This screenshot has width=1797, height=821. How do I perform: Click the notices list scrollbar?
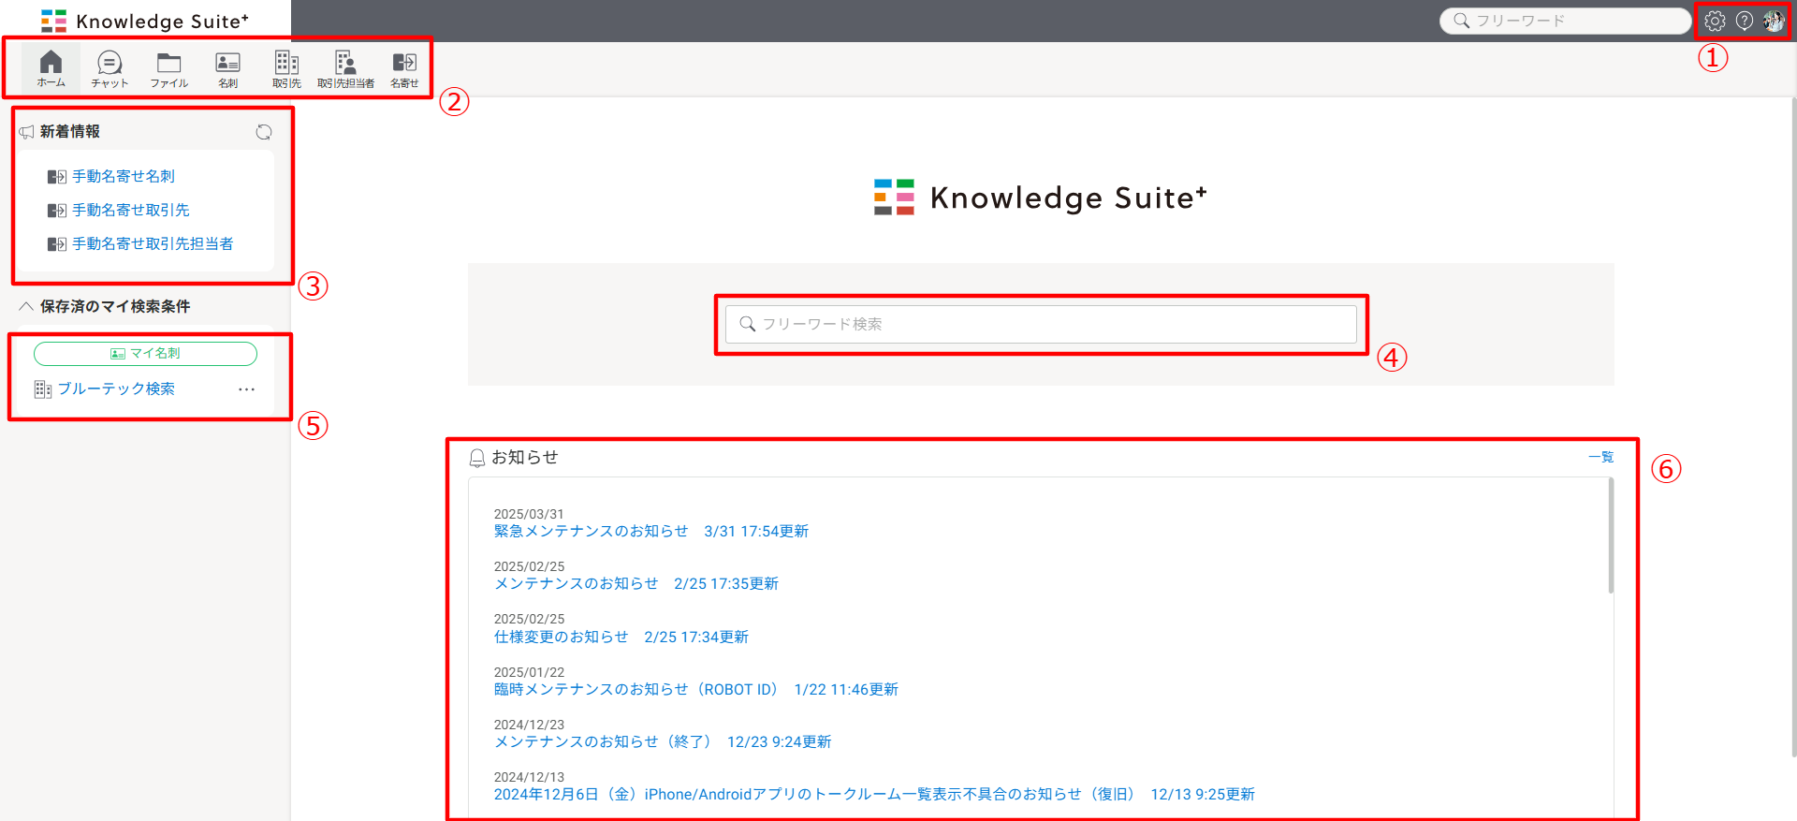(x=1611, y=535)
